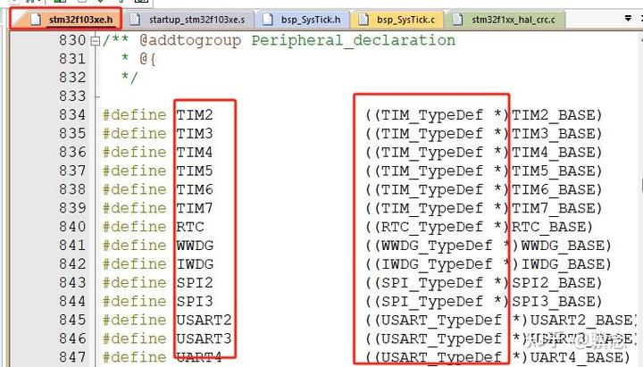Click SPI3_BASE on line 844
This screenshot has width=643, height=367.
(553, 302)
